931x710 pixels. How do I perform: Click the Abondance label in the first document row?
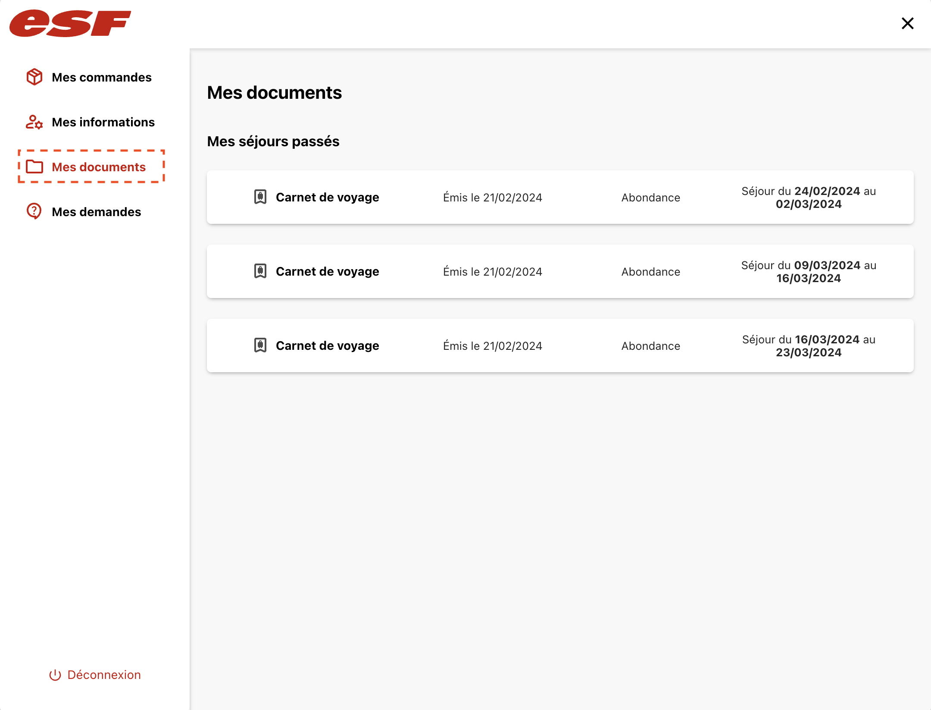(x=650, y=198)
